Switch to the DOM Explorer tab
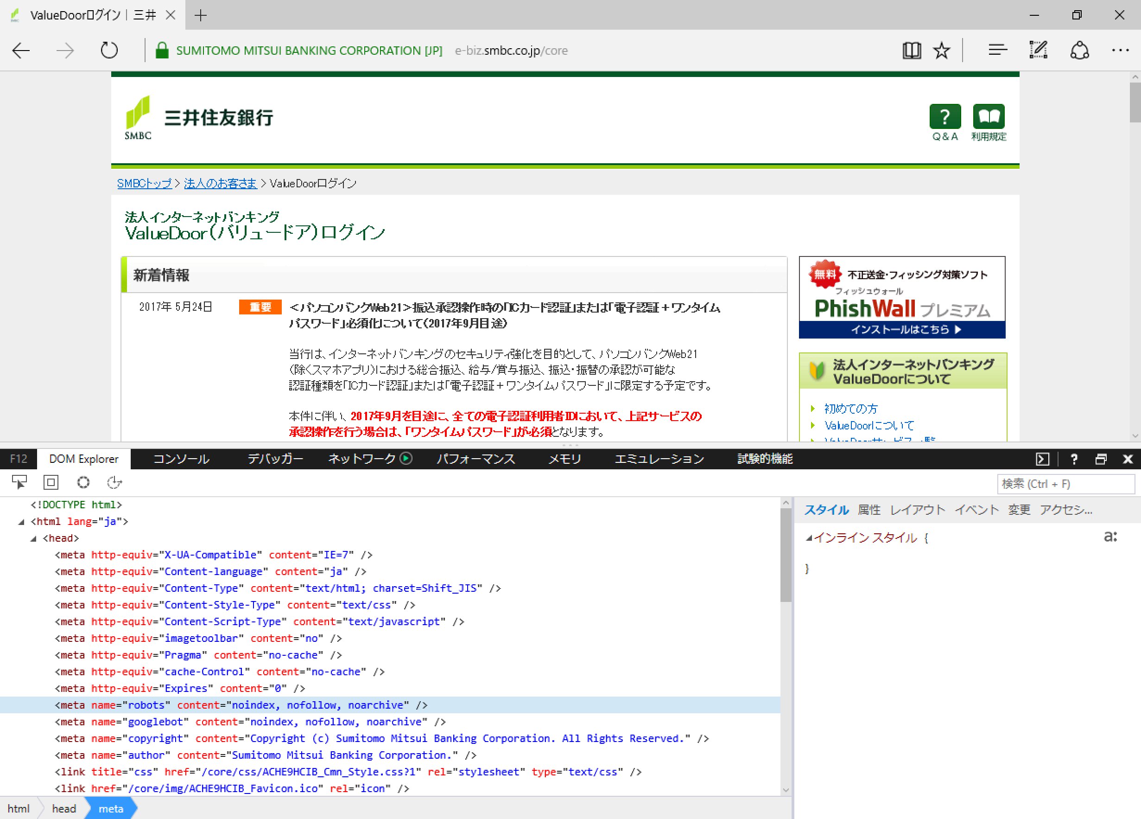 point(83,459)
